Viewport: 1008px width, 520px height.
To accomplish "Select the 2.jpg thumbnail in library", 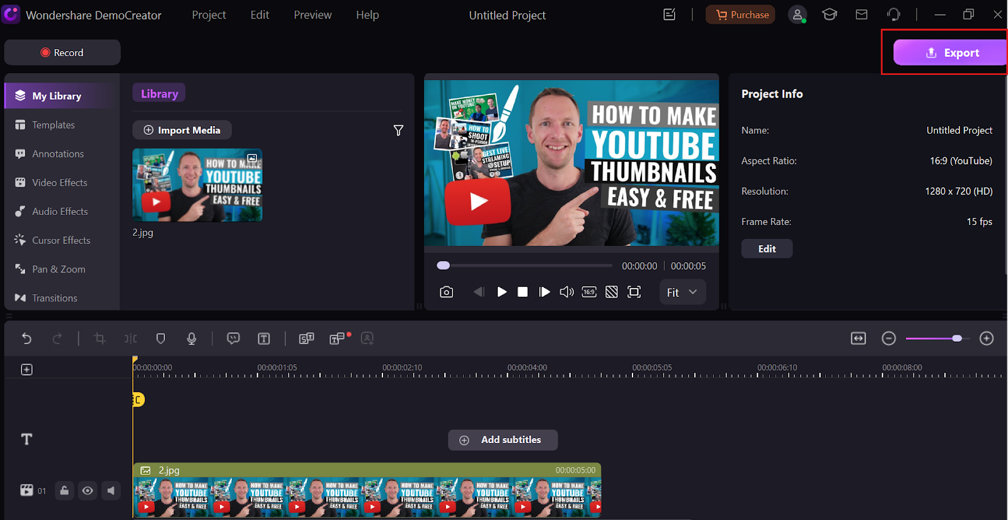I will point(197,185).
